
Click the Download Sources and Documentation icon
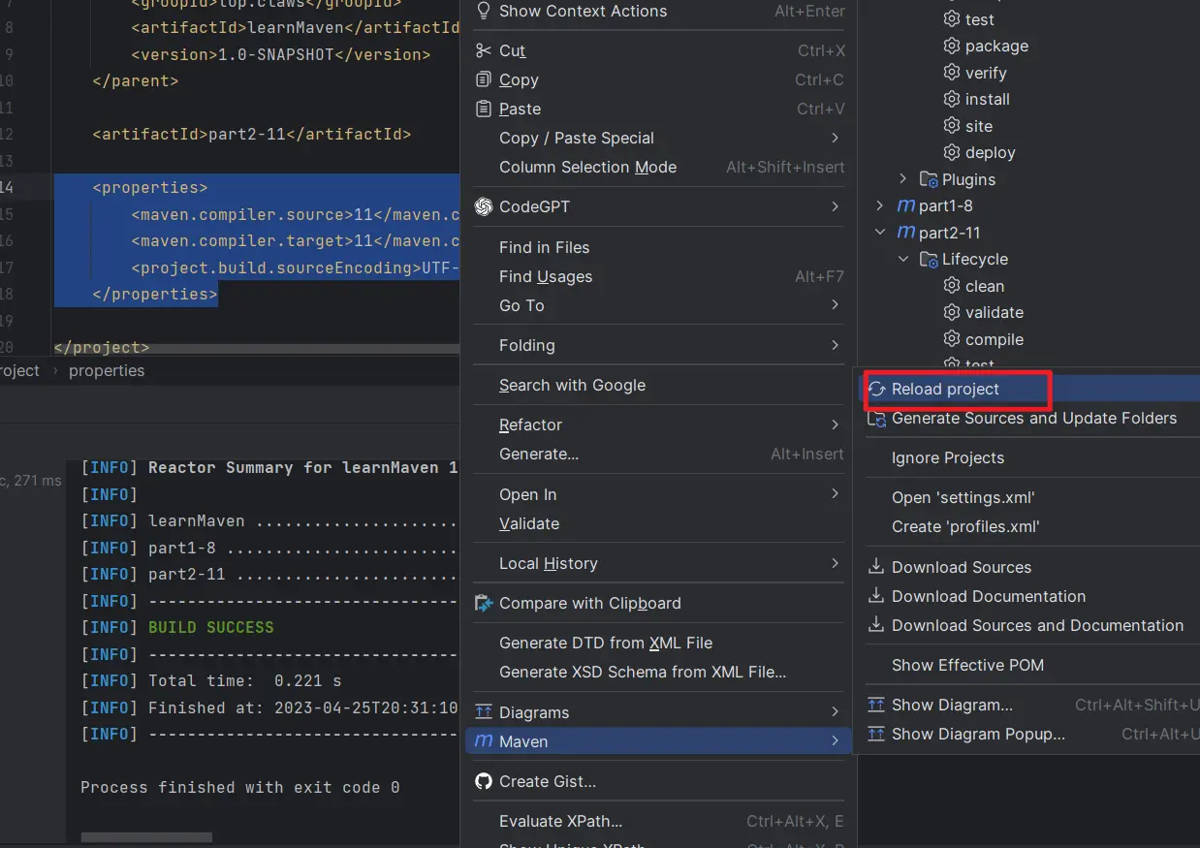point(876,625)
